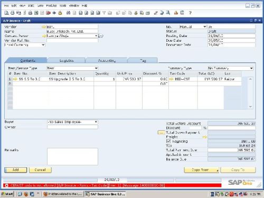The height and width of the screenshot is (198, 264).
Task: Go to the first data record icon
Action: tap(81, 13)
